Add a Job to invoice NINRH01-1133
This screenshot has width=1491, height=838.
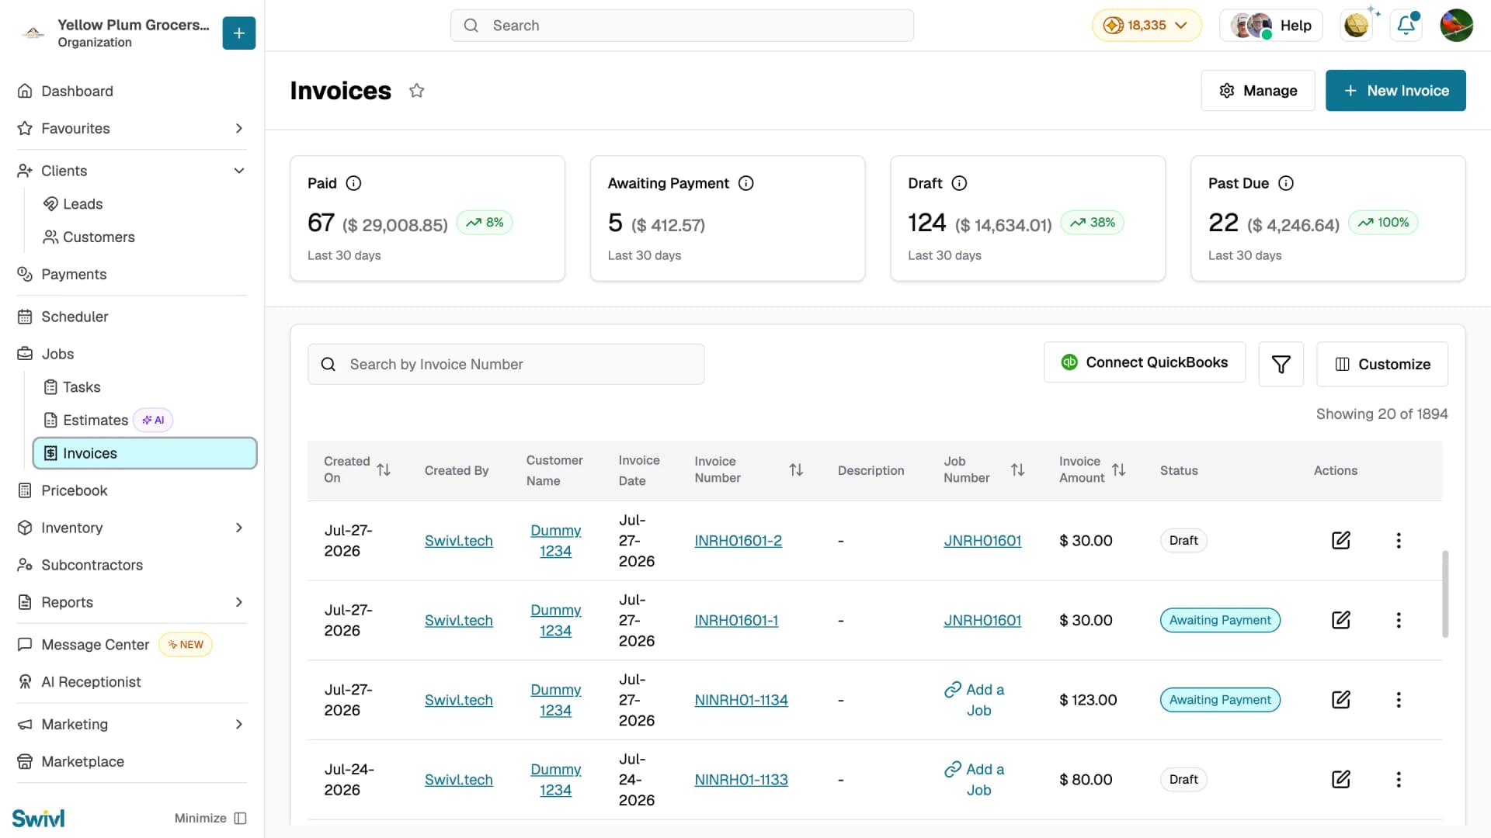tap(975, 779)
